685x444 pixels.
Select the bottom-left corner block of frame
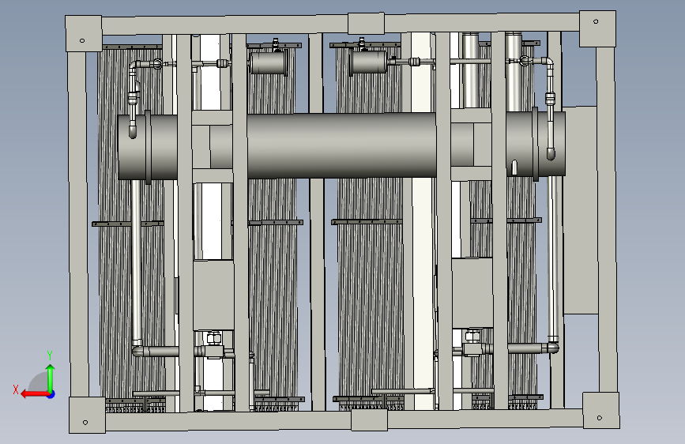coord(87,415)
